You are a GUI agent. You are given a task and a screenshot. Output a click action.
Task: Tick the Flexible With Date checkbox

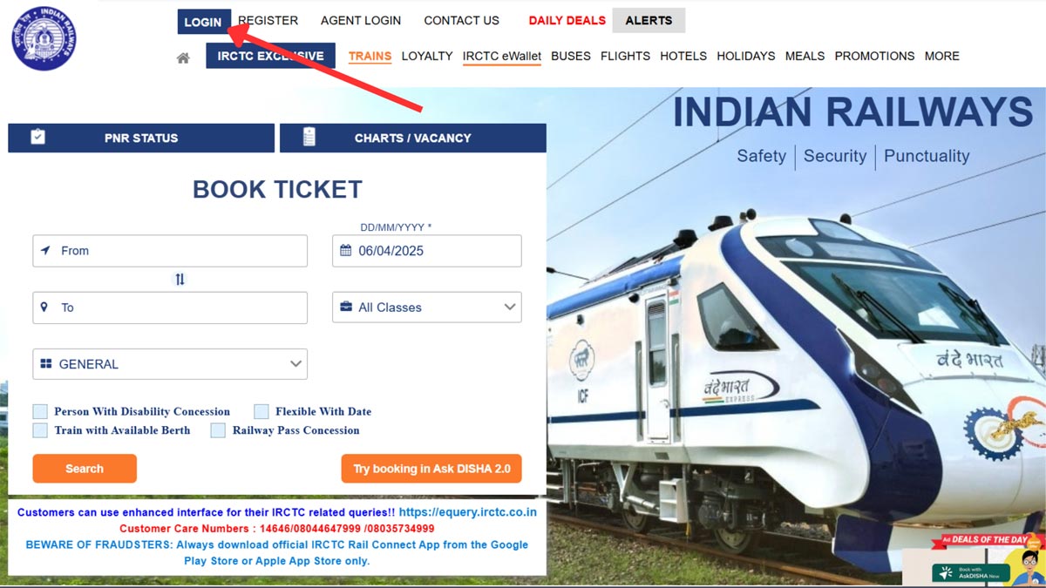point(261,411)
